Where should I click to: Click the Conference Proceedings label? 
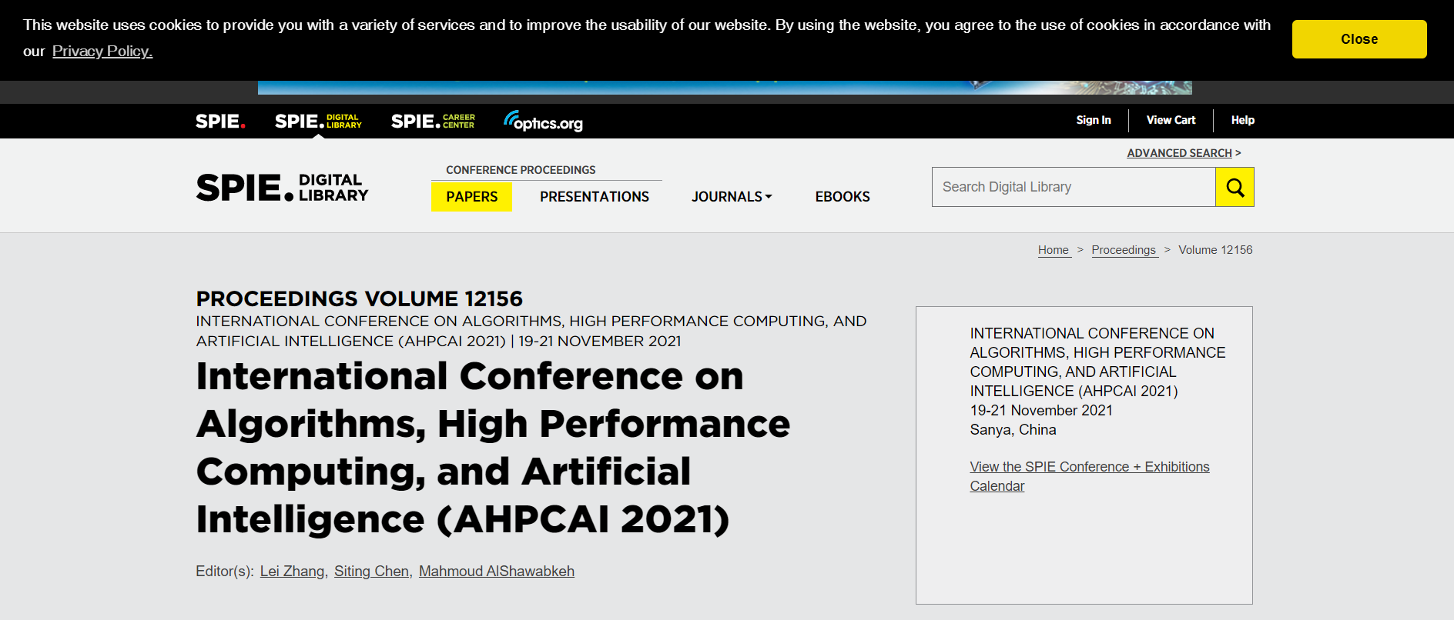coord(521,170)
